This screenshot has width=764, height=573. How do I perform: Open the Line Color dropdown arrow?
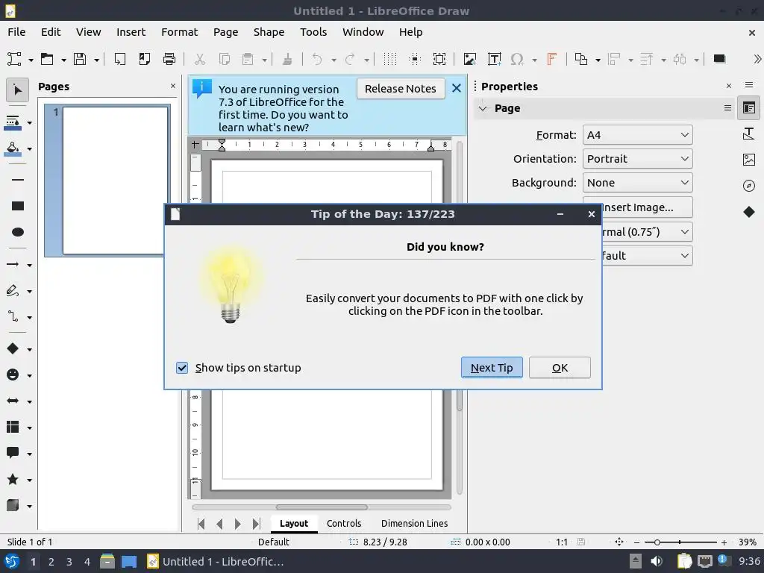pos(30,123)
